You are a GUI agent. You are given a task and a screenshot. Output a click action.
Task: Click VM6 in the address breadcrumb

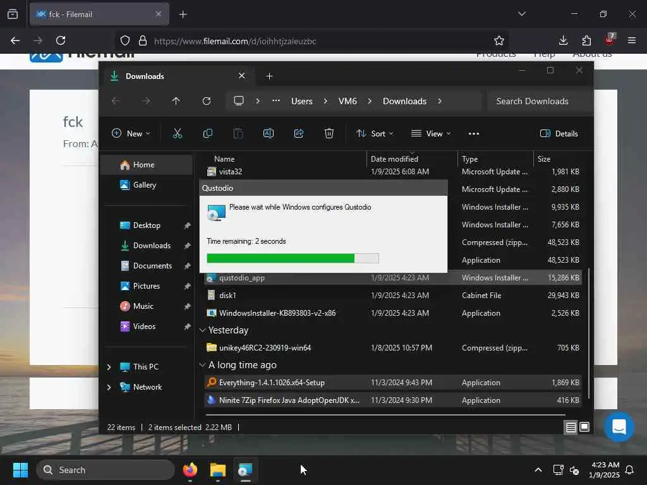coord(348,102)
